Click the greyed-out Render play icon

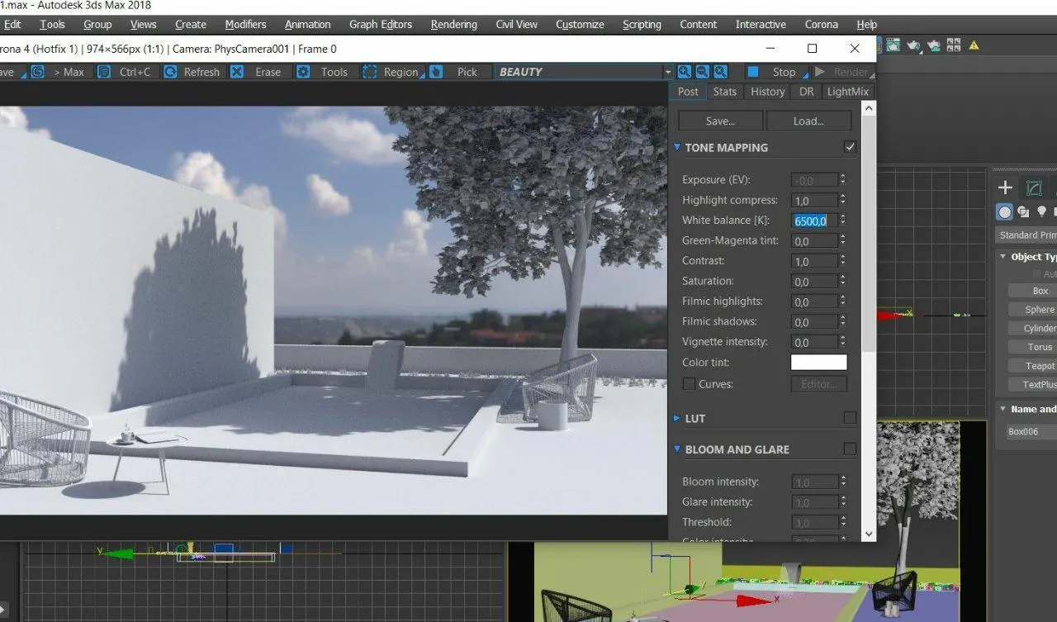pos(820,72)
